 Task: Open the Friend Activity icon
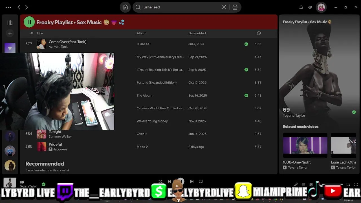(310, 7)
